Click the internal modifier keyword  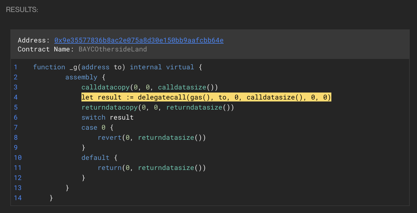click(x=146, y=67)
